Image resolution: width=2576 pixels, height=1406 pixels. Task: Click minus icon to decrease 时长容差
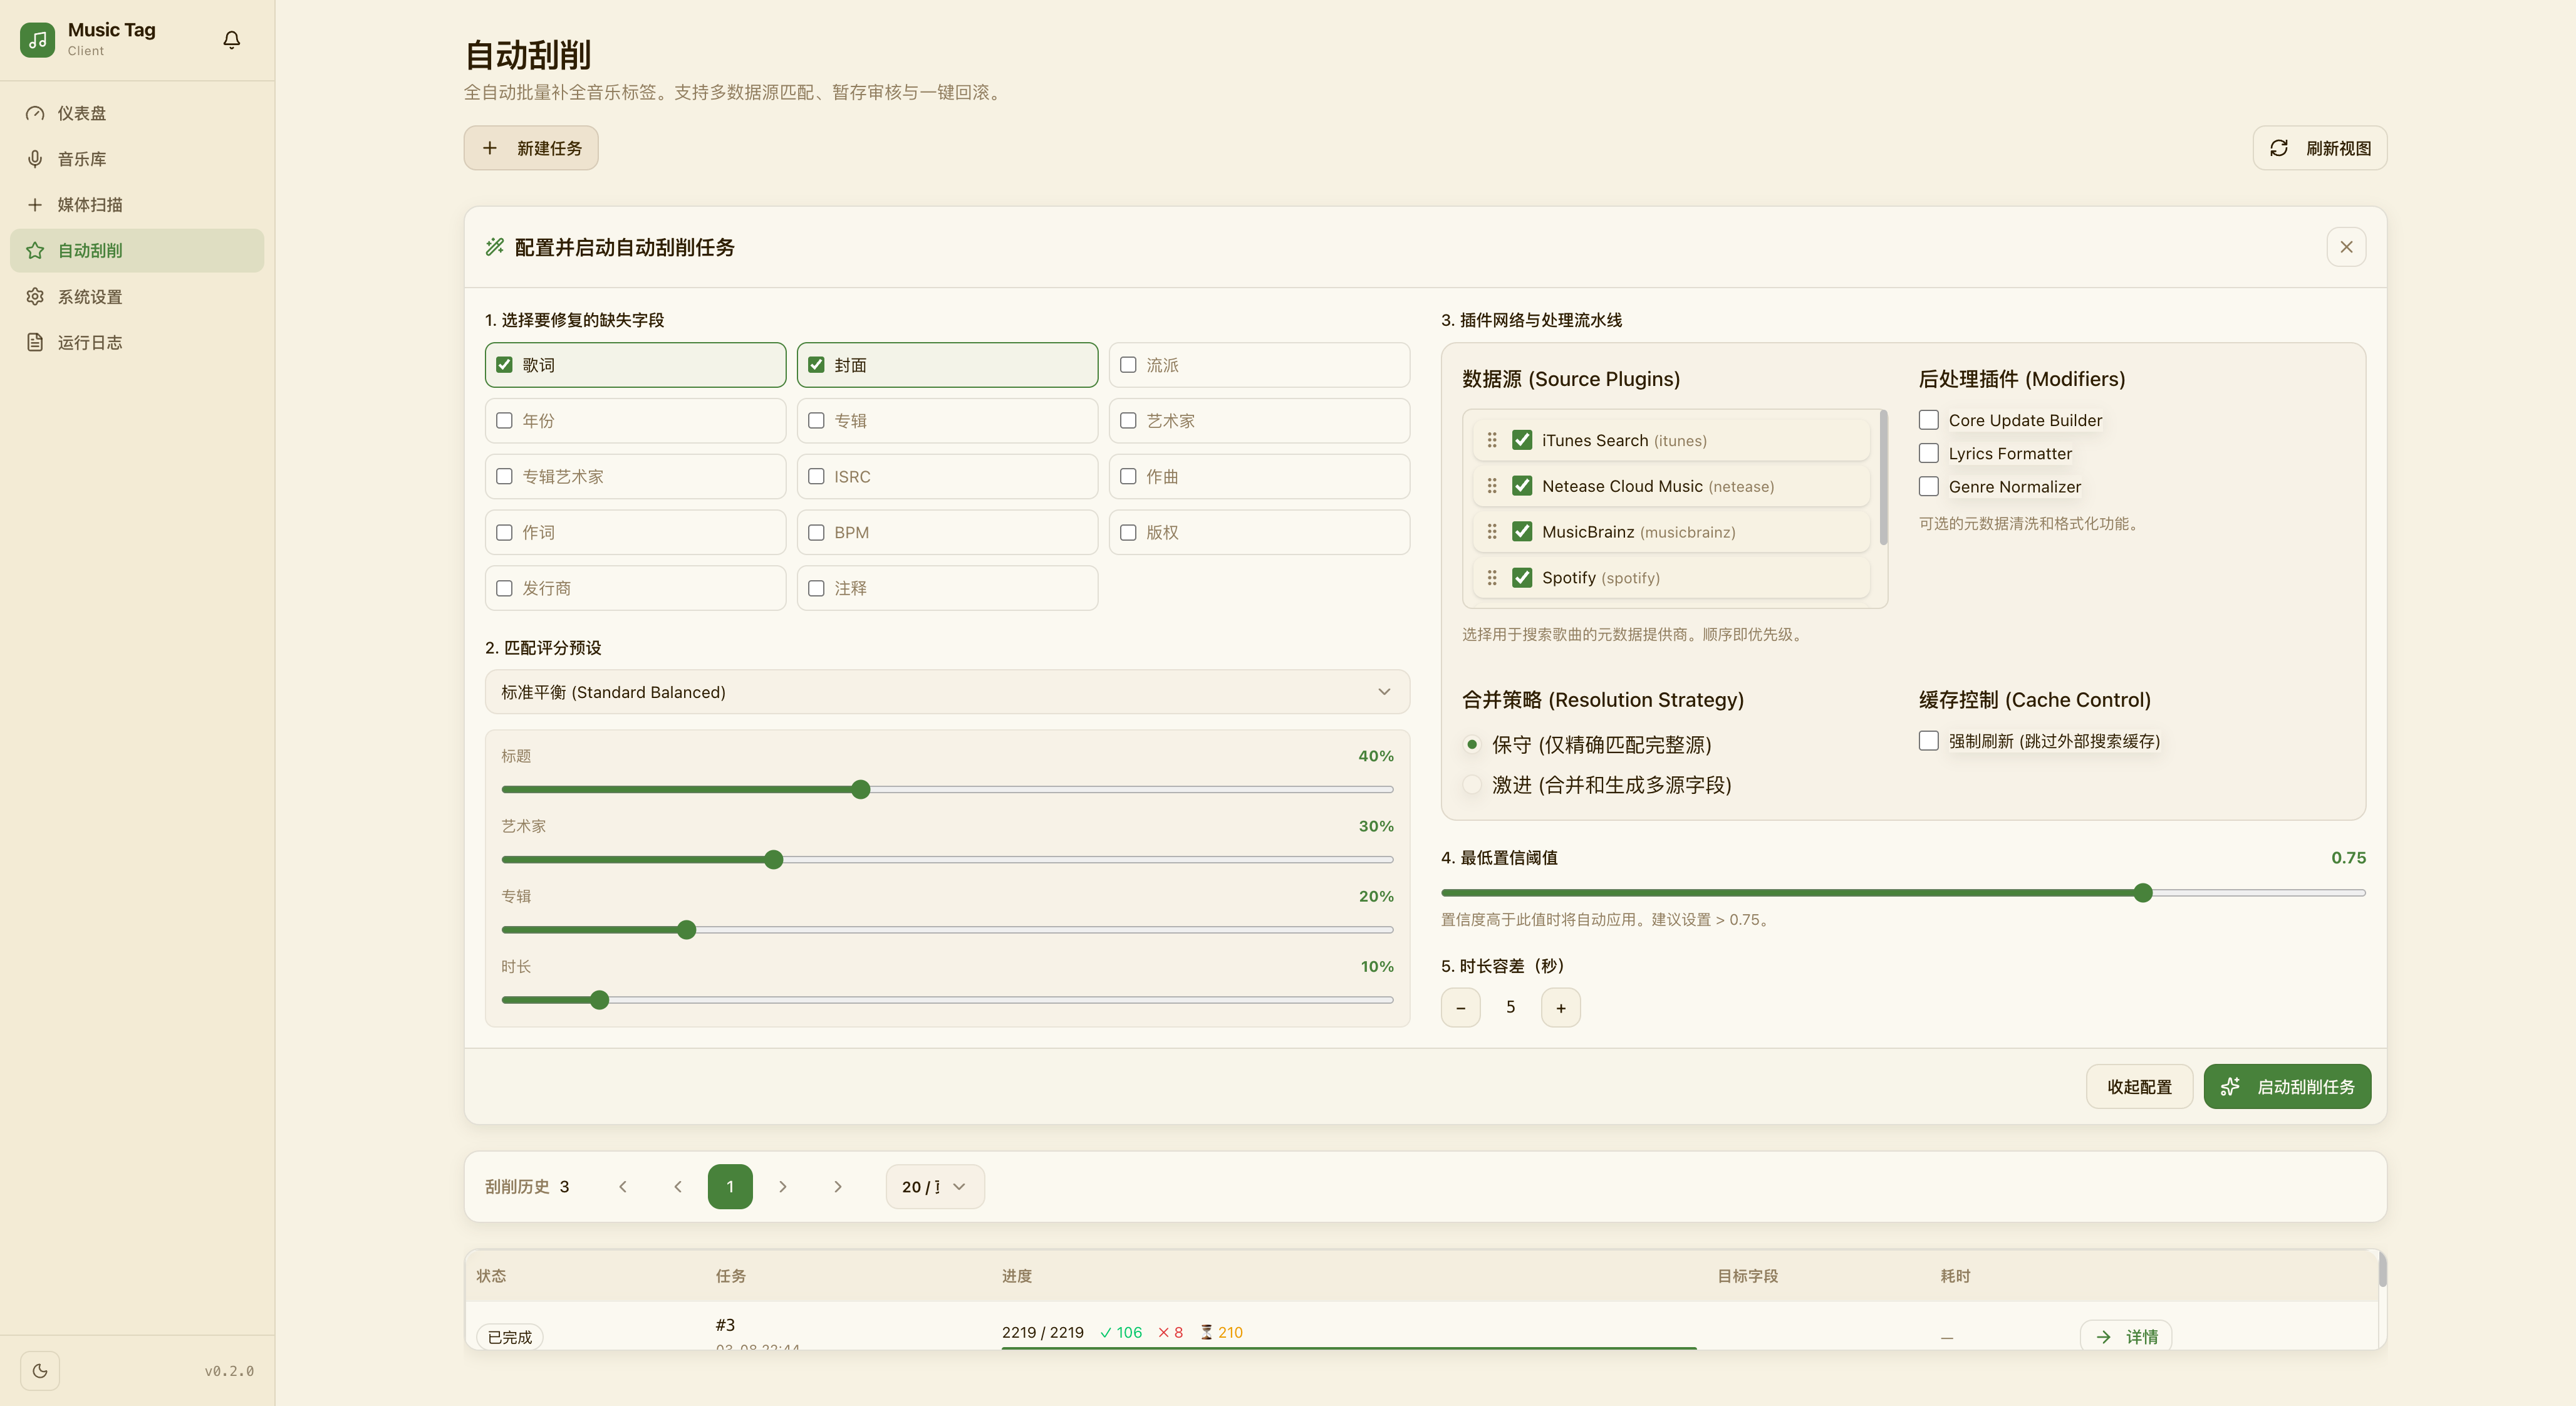[1460, 1008]
